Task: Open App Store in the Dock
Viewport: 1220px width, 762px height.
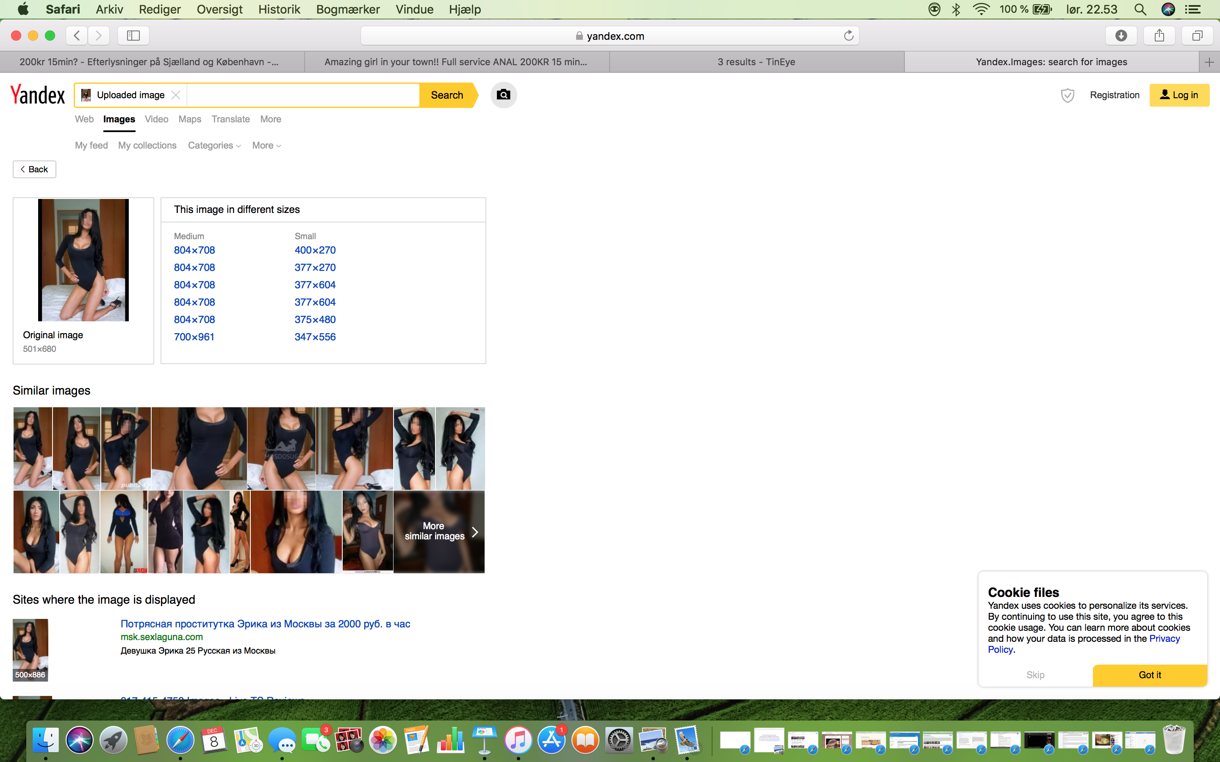Action: (x=552, y=740)
